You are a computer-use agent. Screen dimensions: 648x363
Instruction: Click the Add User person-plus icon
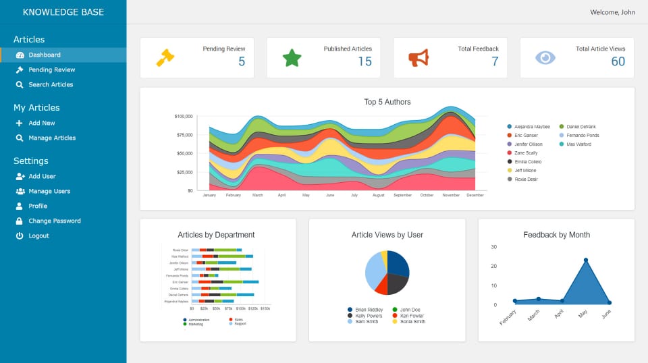point(20,177)
